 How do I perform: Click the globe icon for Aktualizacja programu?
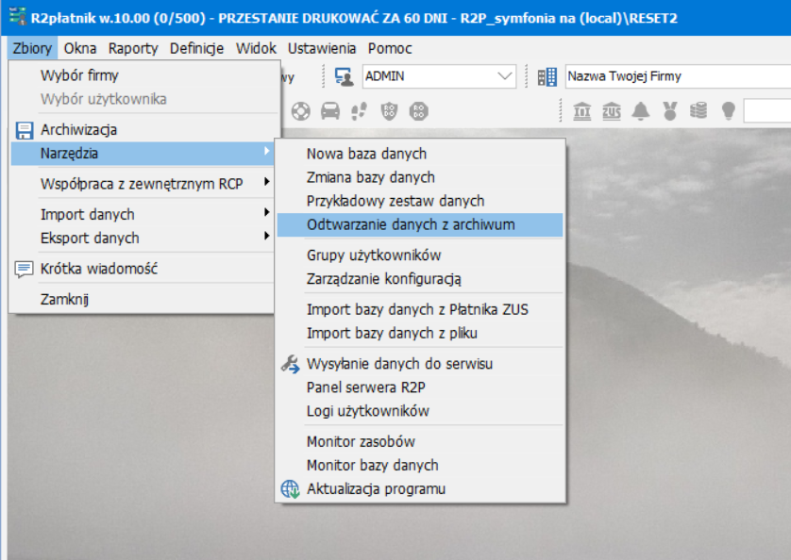point(290,489)
